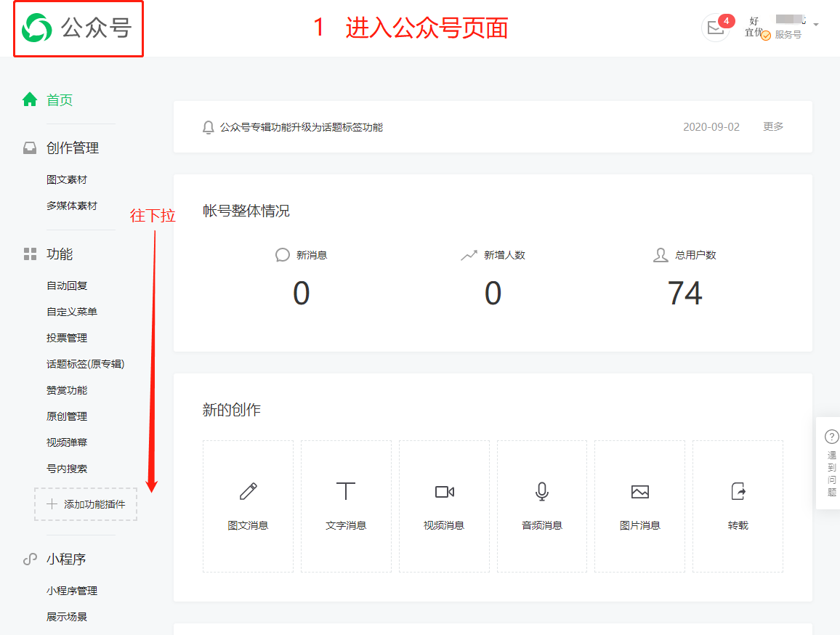
Task: Go to 首页 in the sidebar
Action: coord(59,100)
